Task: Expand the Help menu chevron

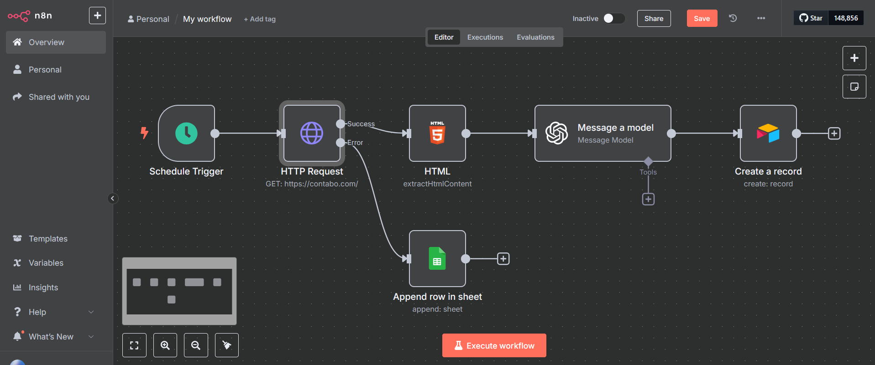Action: point(91,312)
